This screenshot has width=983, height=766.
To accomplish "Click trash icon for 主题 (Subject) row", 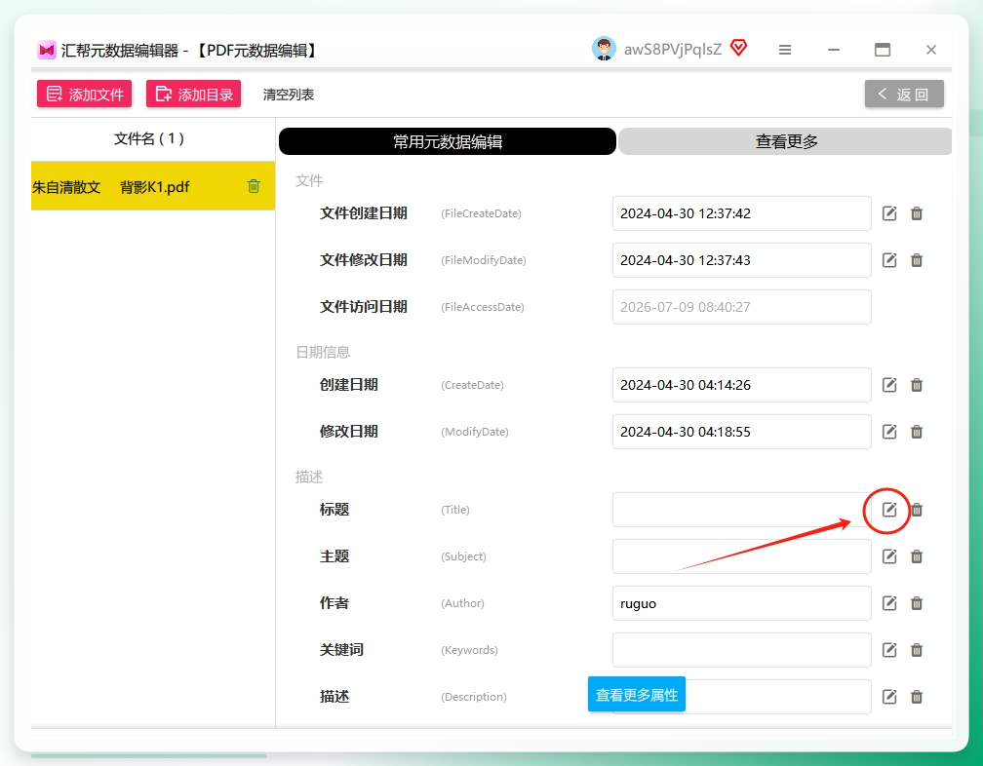I will [x=917, y=556].
